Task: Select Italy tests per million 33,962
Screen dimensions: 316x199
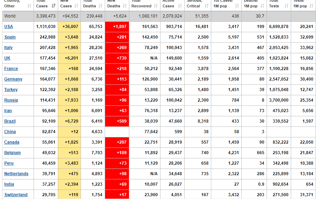Action: click(307, 48)
